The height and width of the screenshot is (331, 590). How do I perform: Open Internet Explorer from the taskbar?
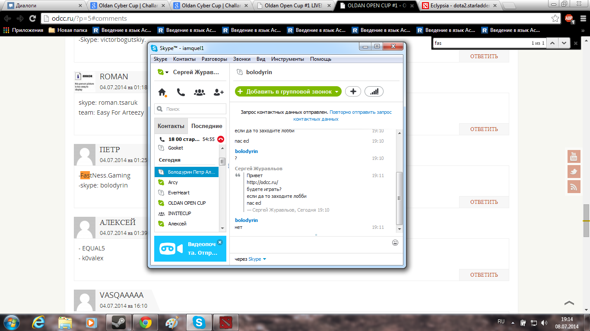coord(39,322)
